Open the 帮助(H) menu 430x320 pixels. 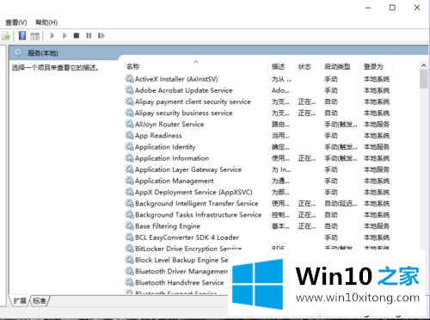[x=46, y=22]
